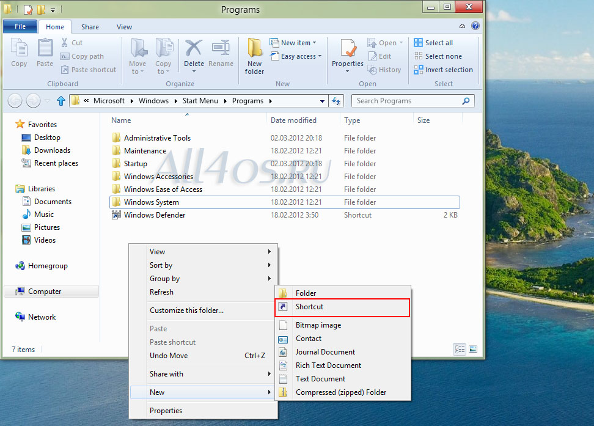Click the Help question mark icon

coord(475,26)
